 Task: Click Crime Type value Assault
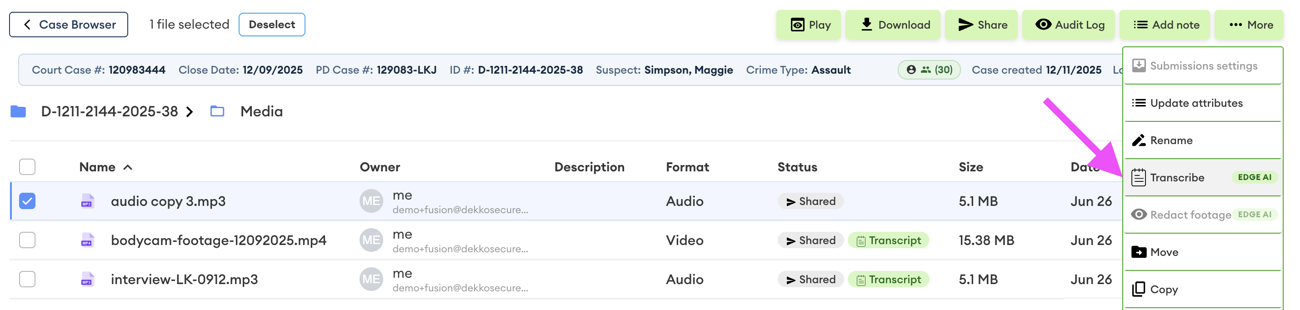click(x=830, y=70)
